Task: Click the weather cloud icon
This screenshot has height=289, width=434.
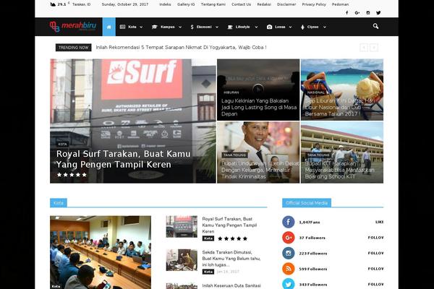Action: click(53, 4)
